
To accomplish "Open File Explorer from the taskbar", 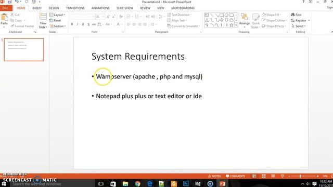I will (125, 183).
